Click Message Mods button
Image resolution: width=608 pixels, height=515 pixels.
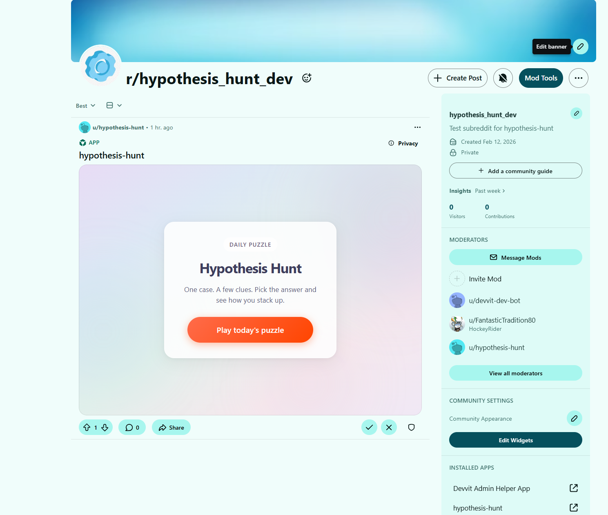coord(515,257)
